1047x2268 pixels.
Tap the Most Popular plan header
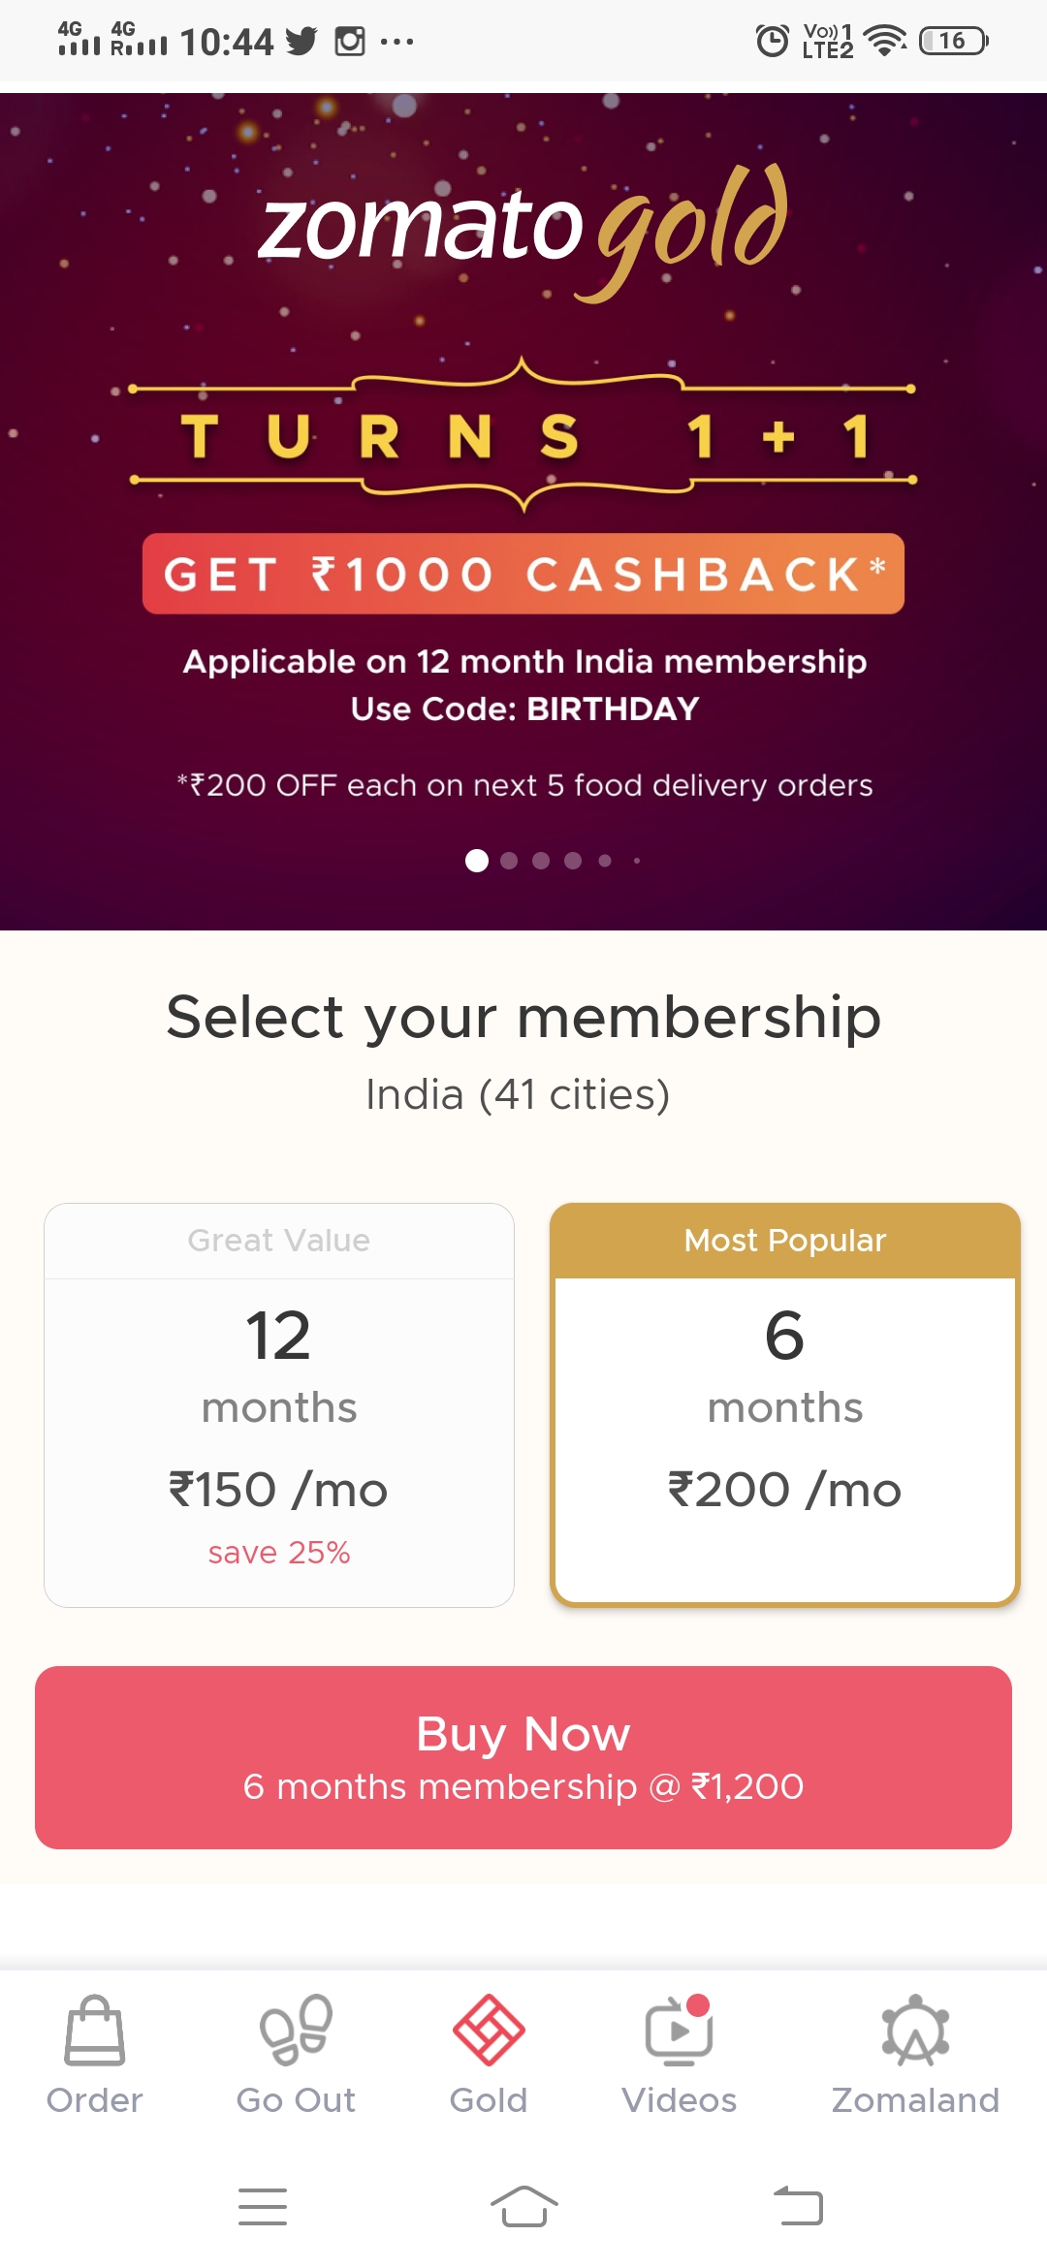point(785,1241)
